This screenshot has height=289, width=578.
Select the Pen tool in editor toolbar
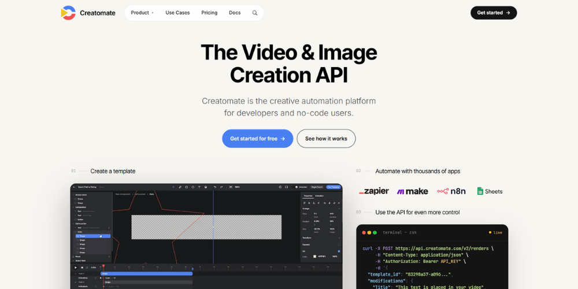(x=180, y=187)
